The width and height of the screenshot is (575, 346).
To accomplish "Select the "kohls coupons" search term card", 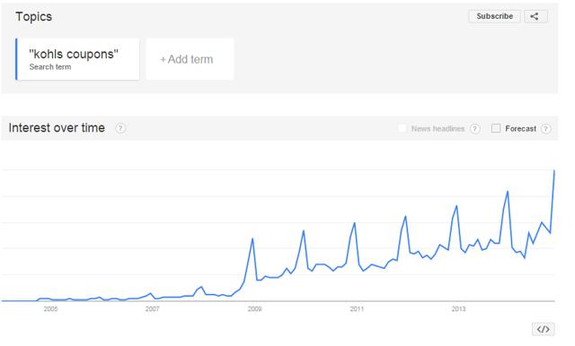I will pos(77,59).
